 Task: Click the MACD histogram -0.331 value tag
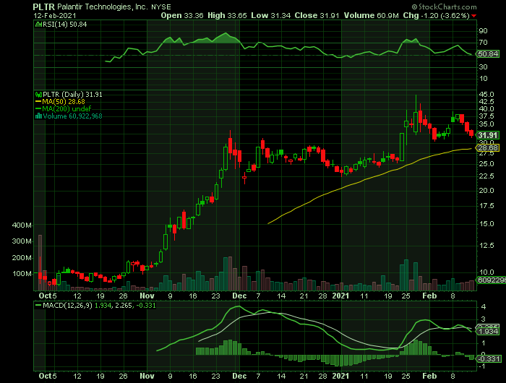coord(489,359)
